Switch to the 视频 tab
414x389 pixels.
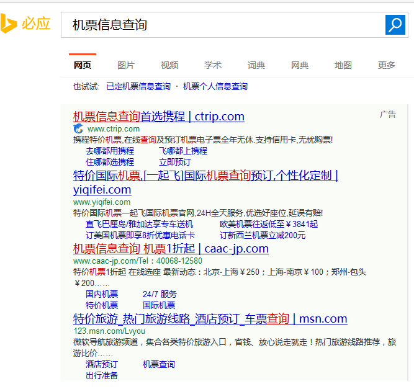169,65
